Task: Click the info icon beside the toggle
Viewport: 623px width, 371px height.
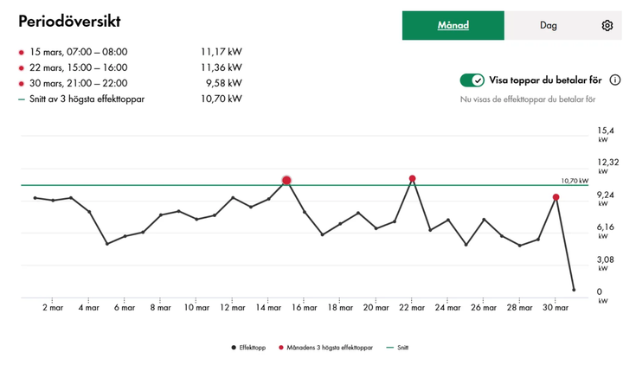Action: pyautogui.click(x=615, y=80)
